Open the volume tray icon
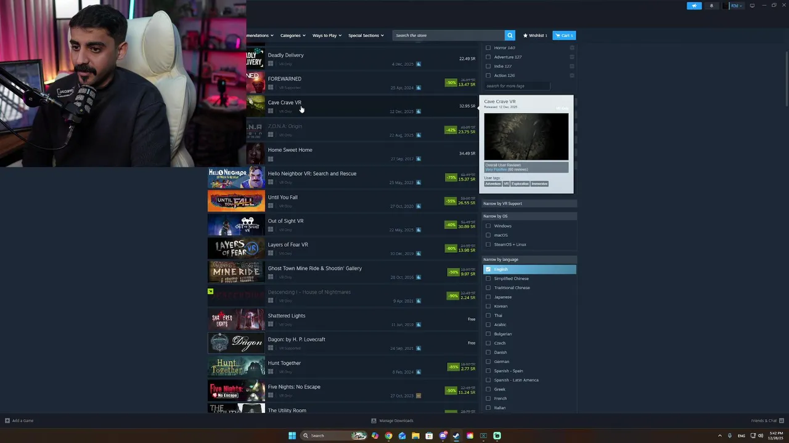This screenshot has height=443, width=789. tap(761, 436)
